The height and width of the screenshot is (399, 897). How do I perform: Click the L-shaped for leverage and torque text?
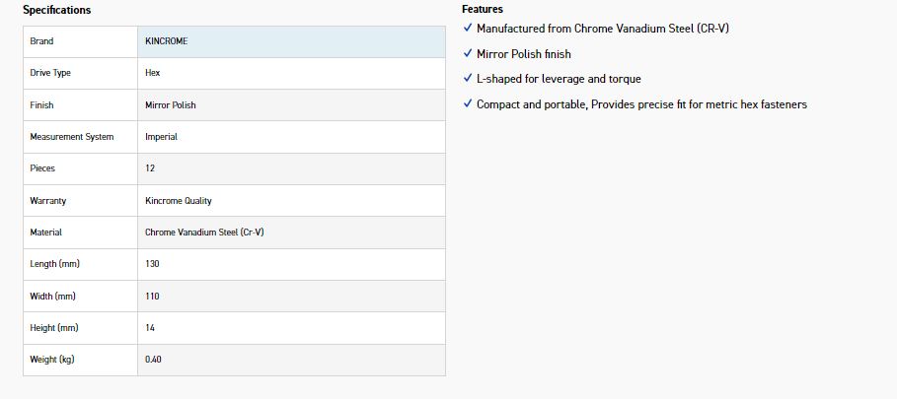pyautogui.click(x=559, y=80)
